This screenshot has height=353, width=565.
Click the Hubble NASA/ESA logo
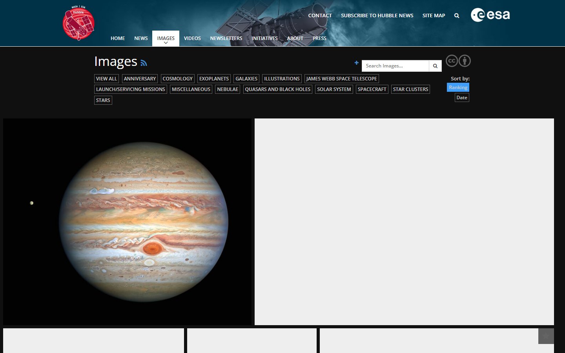click(x=78, y=23)
